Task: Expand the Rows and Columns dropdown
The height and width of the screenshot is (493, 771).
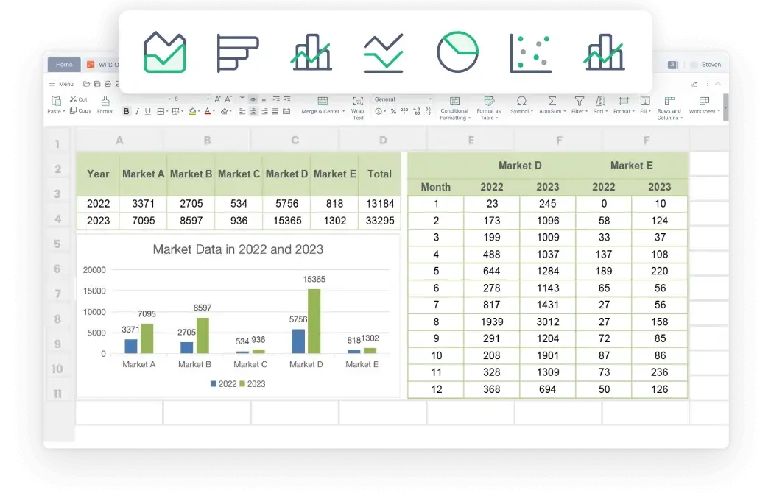Action: coord(682,118)
